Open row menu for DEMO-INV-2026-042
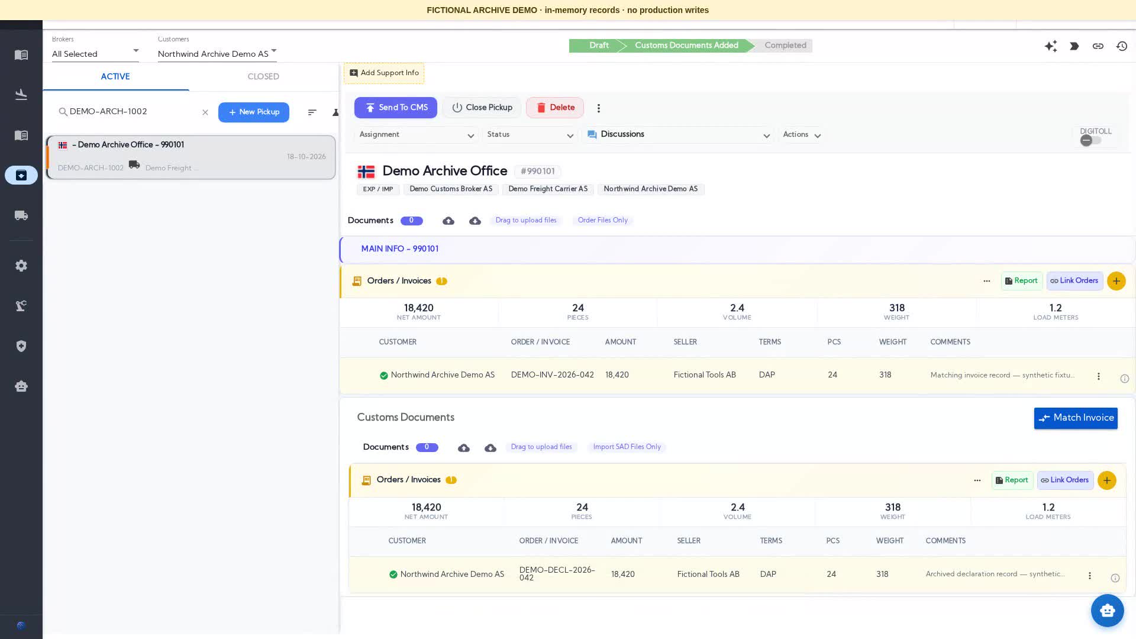 pyautogui.click(x=1099, y=376)
